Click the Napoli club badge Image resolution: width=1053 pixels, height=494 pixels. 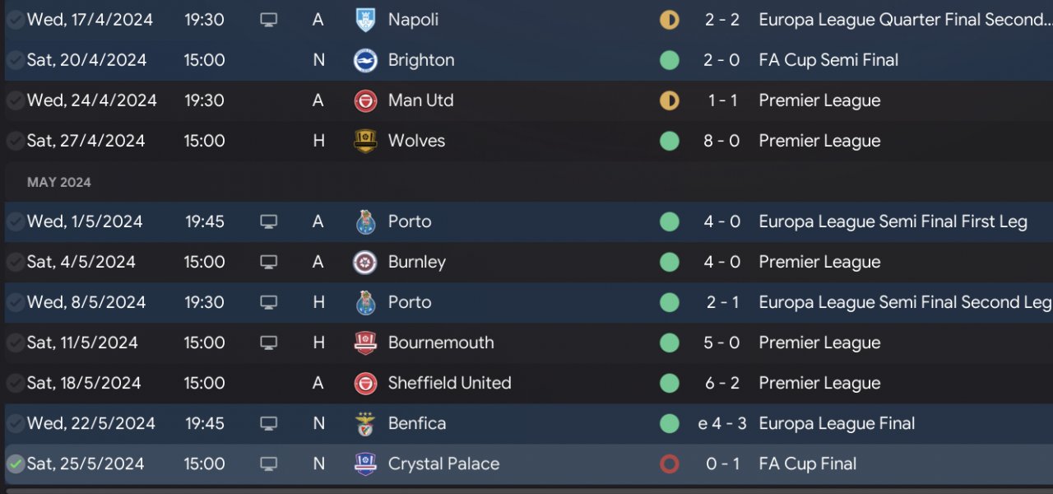pyautogui.click(x=365, y=20)
